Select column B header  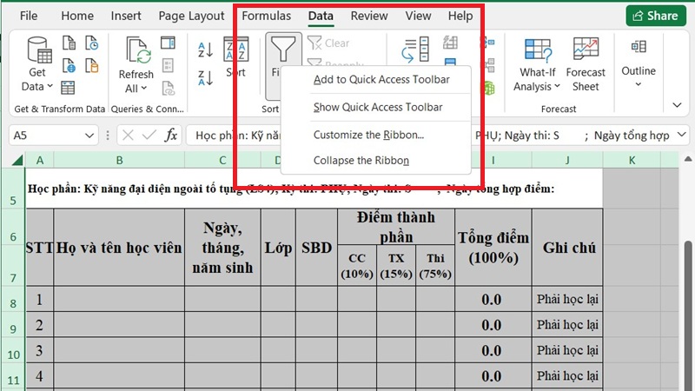pos(119,160)
